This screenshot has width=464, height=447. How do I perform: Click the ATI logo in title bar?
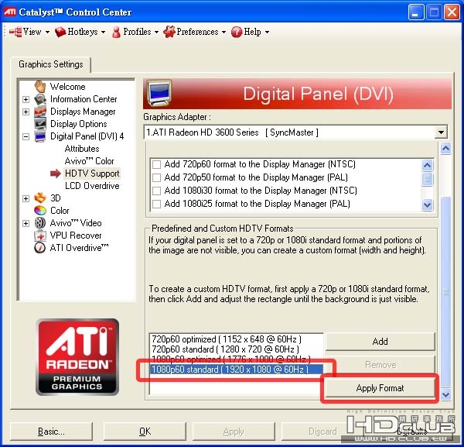click(x=10, y=12)
